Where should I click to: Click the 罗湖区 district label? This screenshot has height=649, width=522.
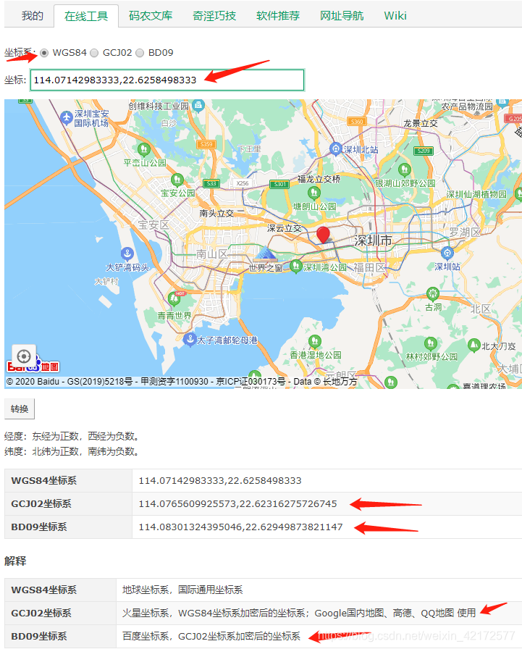click(x=465, y=233)
